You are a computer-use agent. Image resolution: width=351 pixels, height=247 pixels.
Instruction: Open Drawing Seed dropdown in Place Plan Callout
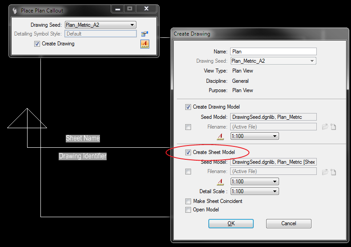tap(100, 25)
